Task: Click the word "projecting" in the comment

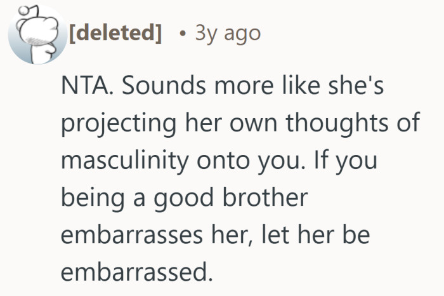Action: pyautogui.click(x=118, y=124)
